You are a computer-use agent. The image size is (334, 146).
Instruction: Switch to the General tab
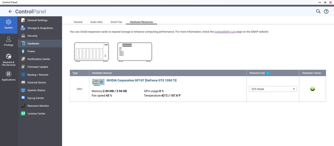[78, 22]
